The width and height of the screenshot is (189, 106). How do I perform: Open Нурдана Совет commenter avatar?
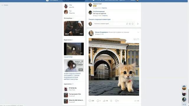click(x=90, y=5)
